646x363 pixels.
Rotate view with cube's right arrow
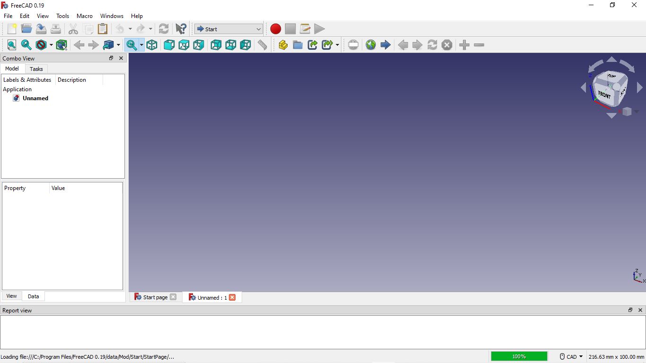[x=639, y=87]
